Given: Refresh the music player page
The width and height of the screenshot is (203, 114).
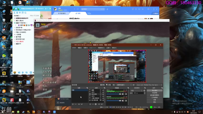Looking at the screenshot, I should coord(78,9).
